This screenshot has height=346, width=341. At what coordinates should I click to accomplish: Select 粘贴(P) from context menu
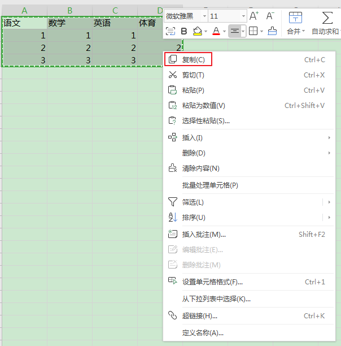(249, 90)
